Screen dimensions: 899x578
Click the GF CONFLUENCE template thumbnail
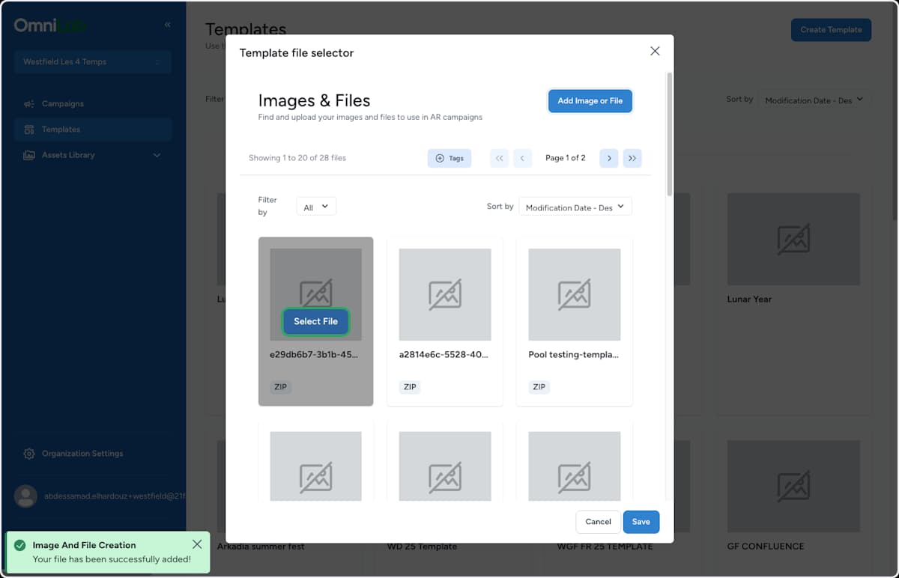(793, 486)
